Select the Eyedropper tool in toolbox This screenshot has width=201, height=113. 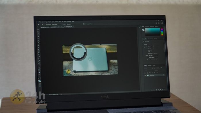pos(38,43)
